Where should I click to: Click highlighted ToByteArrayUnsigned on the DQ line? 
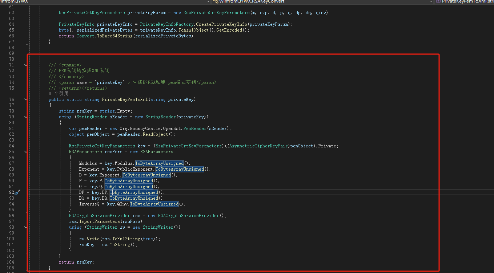tap(134, 198)
